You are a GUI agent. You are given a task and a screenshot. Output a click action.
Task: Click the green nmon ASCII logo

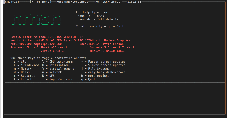(x=36, y=19)
